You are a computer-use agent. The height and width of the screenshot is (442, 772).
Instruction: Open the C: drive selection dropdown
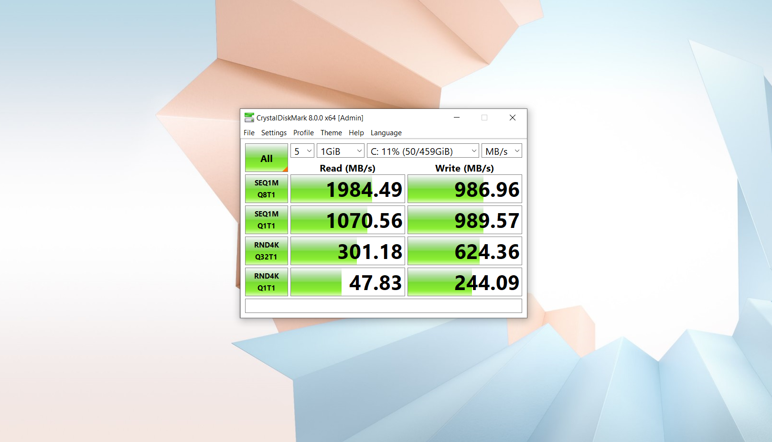pyautogui.click(x=423, y=151)
